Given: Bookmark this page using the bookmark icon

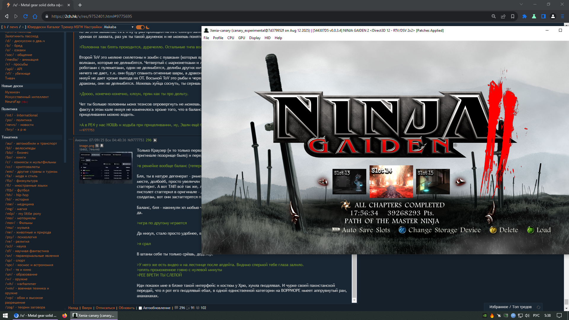Looking at the screenshot, I should pos(512,16).
